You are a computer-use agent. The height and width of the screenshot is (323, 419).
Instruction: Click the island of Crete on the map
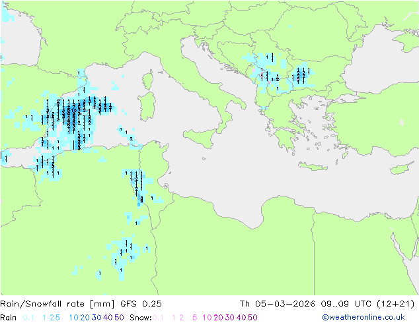click(x=313, y=166)
